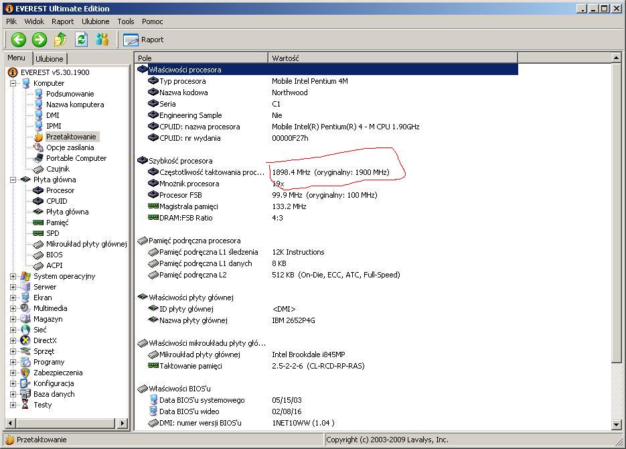626x449 pixels.
Task: Select the Przetaktowanie flame tree item
Action: click(x=70, y=137)
